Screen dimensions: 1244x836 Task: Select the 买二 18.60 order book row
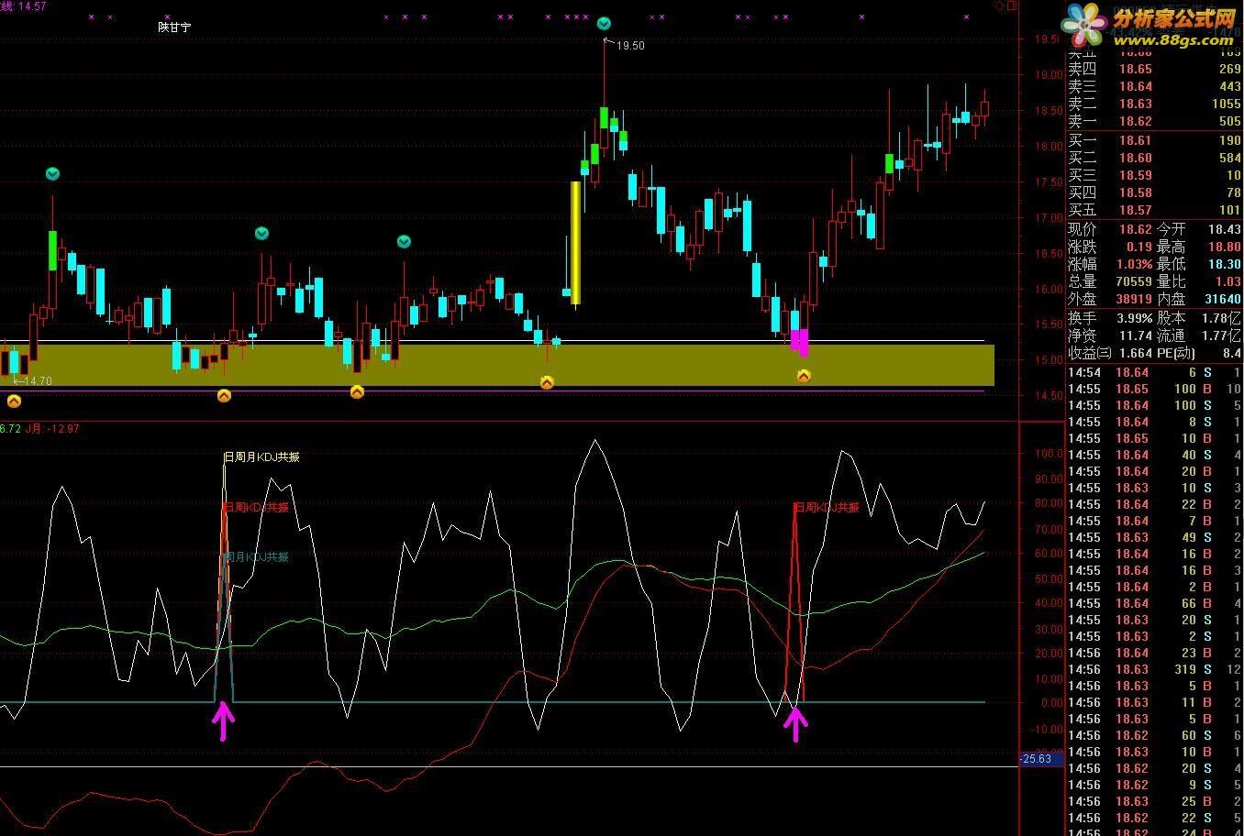(1155, 158)
